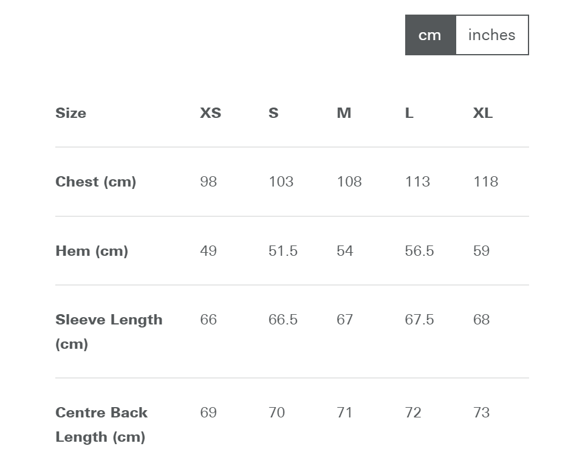Viewport: 585px width, 463px height.
Task: Select sleeve length value 66.5 for S
Action: (x=283, y=320)
